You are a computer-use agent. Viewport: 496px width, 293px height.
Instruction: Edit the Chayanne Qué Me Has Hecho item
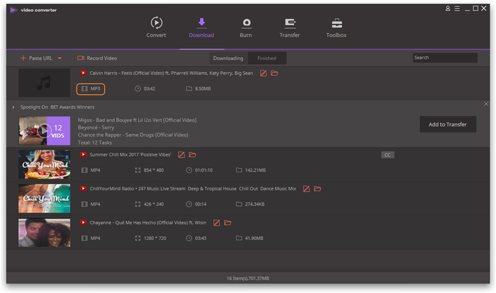tap(216, 223)
